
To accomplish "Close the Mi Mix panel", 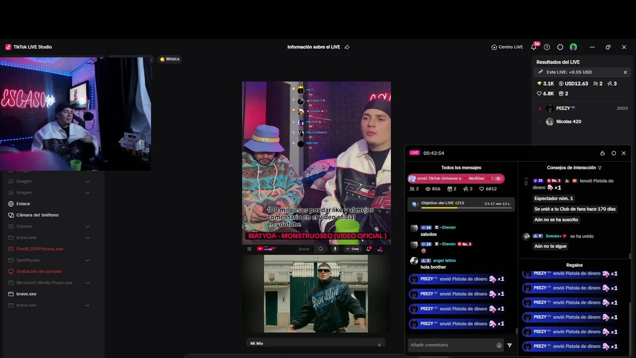I will (x=379, y=345).
